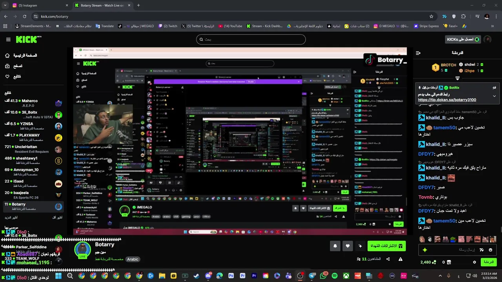Open PLAYAWAY channel in sidebar
Viewport: 502px width, 282px height.
point(33,137)
